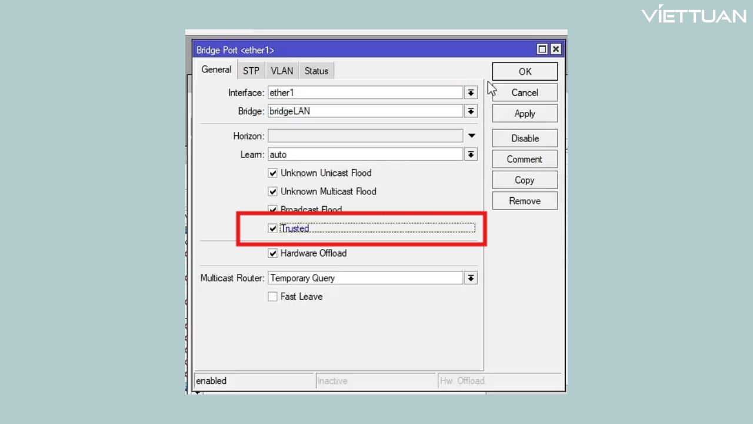Enable the Fast Leave checkbox
The image size is (753, 424).
(272, 297)
